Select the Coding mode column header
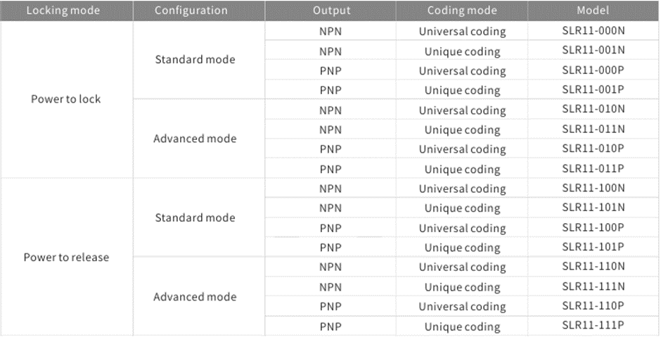Screen dimensions: 661x342 tap(462, 11)
